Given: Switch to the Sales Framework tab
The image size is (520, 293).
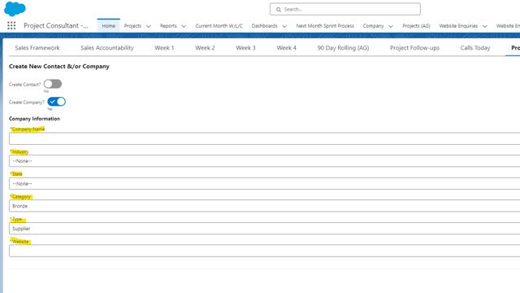Looking at the screenshot, I should coord(37,48).
